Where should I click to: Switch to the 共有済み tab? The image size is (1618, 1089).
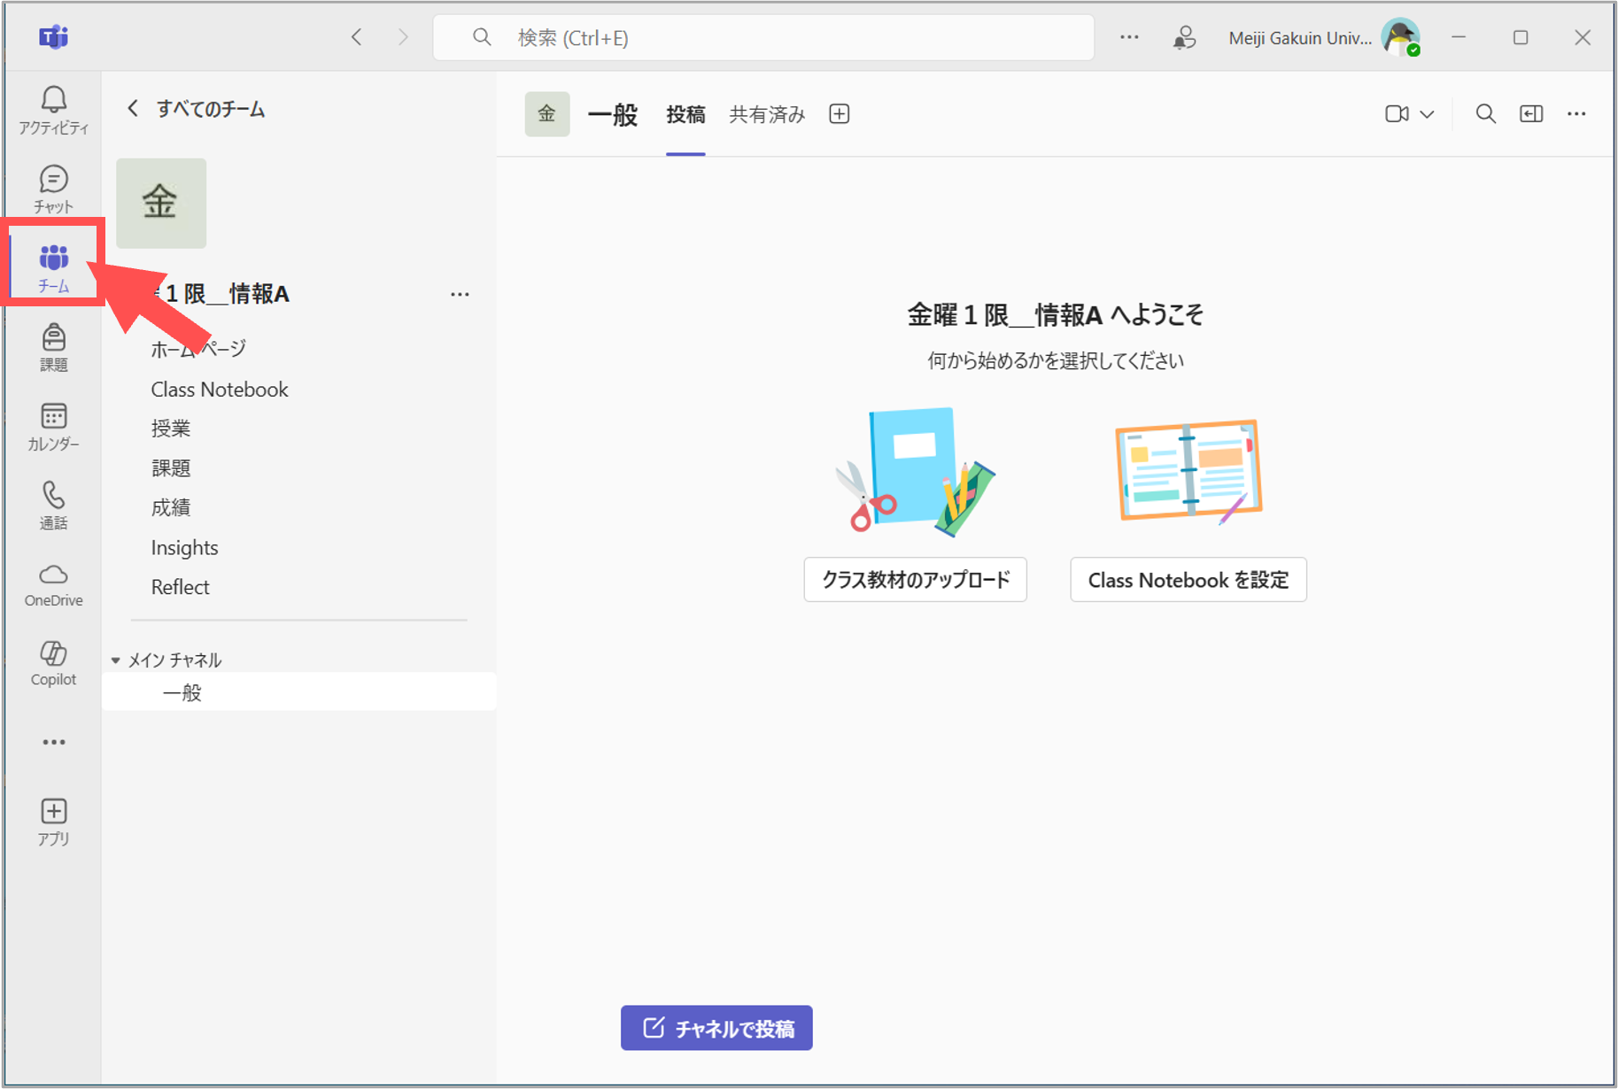(x=767, y=114)
